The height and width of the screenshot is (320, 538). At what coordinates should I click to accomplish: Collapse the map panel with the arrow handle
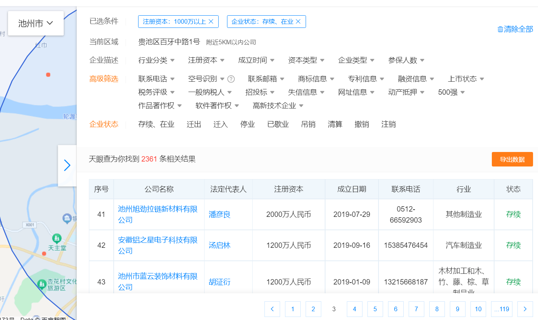pyautogui.click(x=67, y=165)
